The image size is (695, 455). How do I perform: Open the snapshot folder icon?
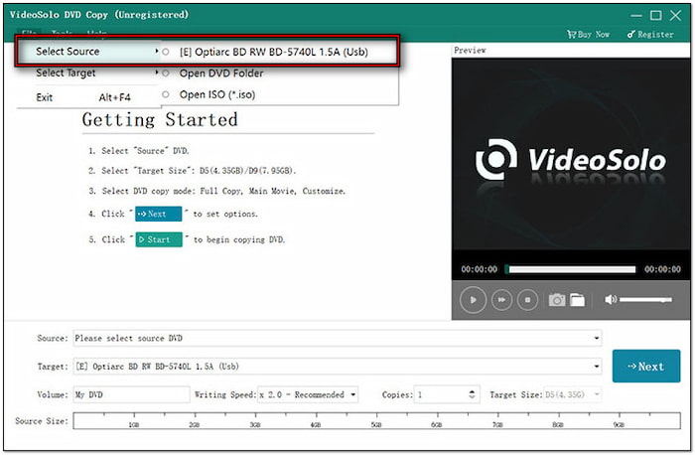click(577, 299)
